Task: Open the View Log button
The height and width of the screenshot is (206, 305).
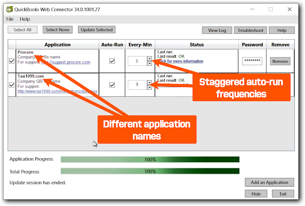Action: (217, 30)
